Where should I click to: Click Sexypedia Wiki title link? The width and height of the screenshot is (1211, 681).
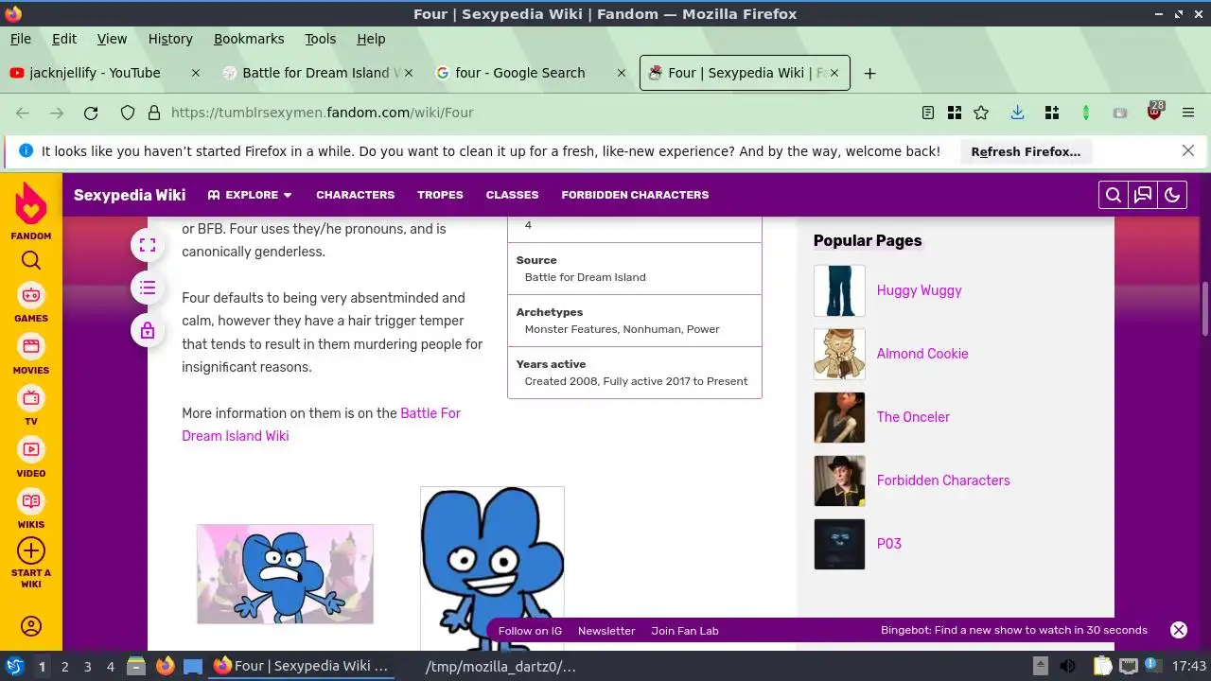[130, 195]
